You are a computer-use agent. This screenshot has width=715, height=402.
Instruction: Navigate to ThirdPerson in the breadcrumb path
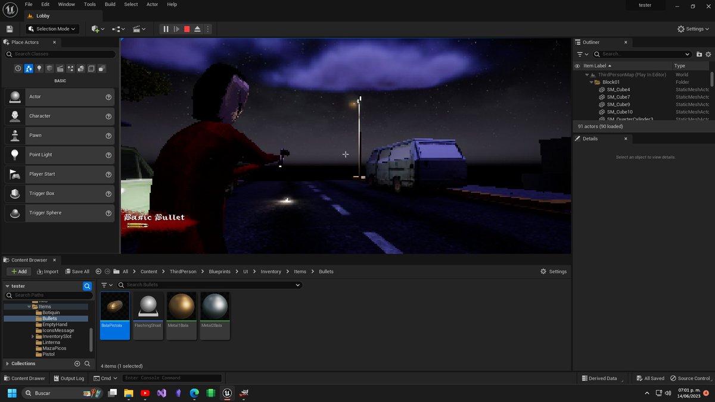click(x=183, y=272)
